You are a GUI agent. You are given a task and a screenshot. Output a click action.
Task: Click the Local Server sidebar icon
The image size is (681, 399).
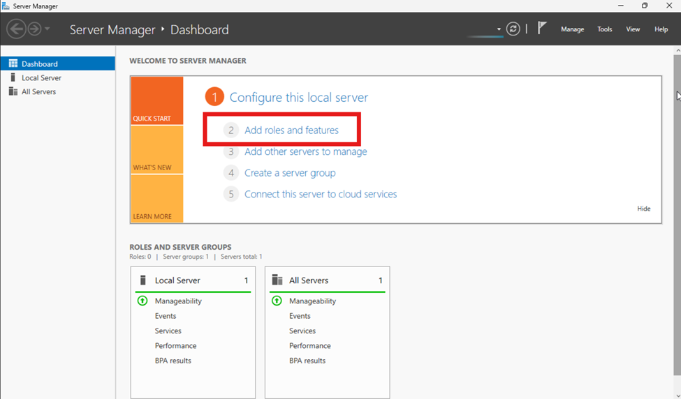[13, 77]
